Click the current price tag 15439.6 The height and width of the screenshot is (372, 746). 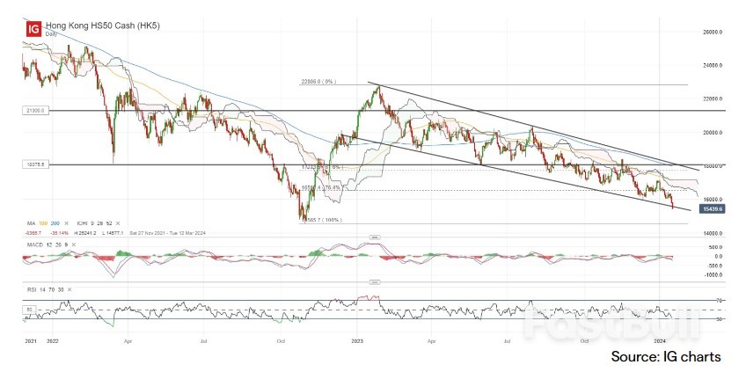[713, 209]
